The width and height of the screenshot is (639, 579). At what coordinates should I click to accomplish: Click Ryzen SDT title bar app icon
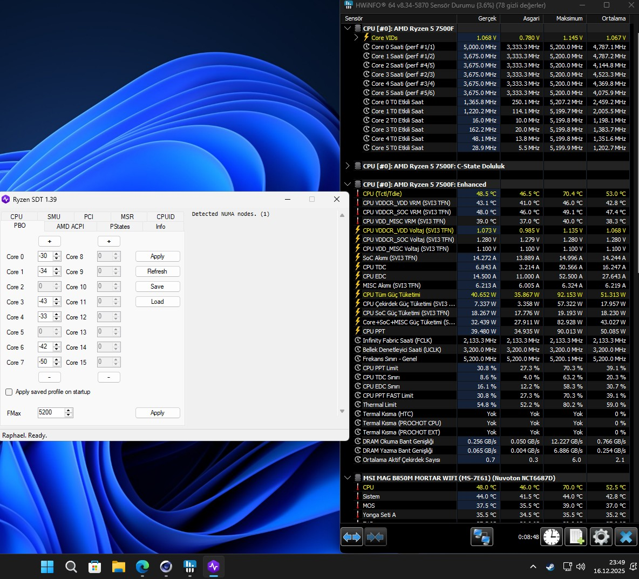coord(6,199)
